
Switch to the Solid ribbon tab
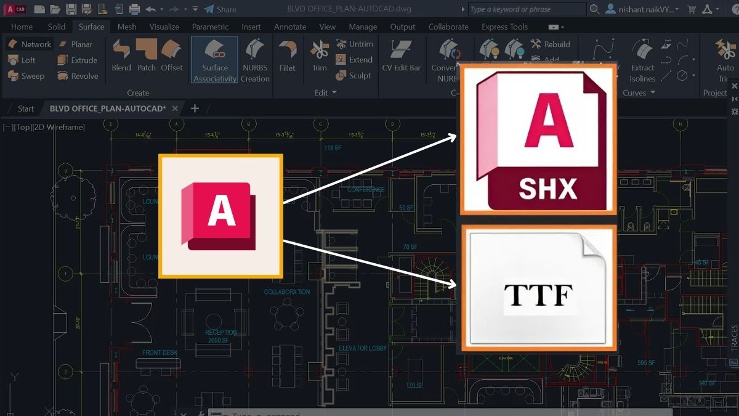[57, 27]
